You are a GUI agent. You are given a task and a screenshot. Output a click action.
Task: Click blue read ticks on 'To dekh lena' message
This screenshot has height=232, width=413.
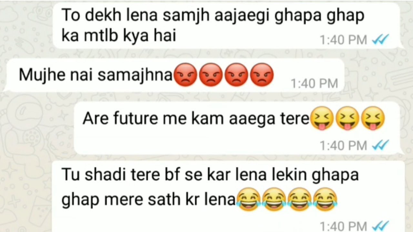[380, 40]
